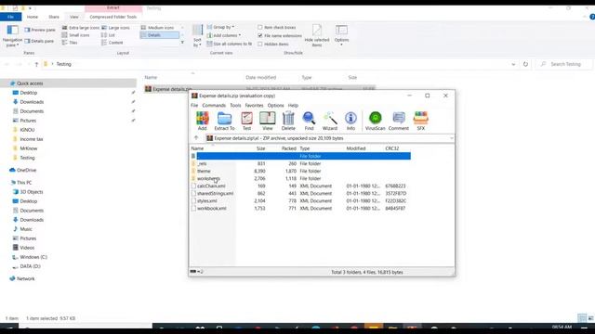Image resolution: width=595 pixels, height=334 pixels.
Task: Open the View toolbar icon in WinRAR
Action: (x=267, y=122)
